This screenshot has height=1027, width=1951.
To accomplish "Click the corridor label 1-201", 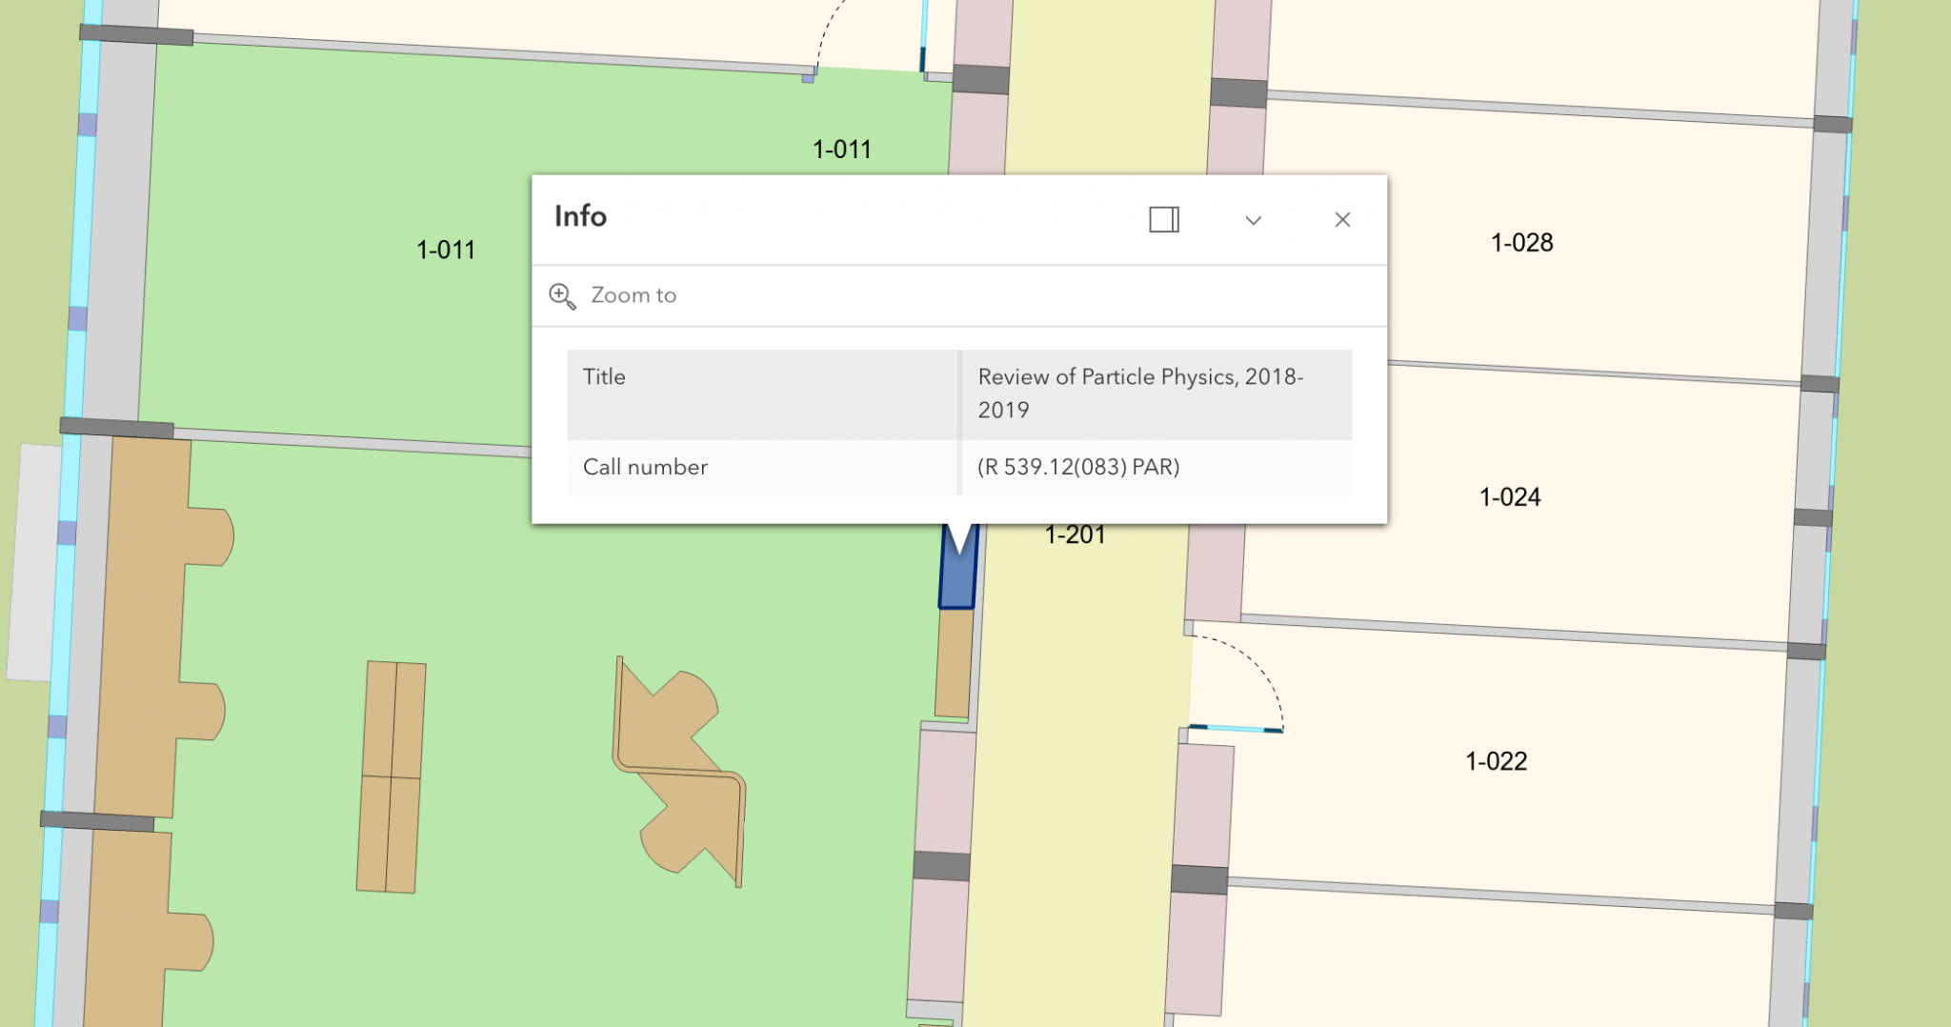I will [1075, 535].
